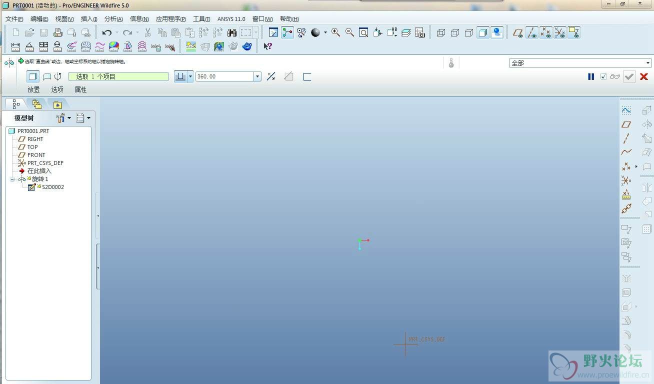654x384 pixels.
Task: Select S2D0002 sketch in model tree
Action: (53, 187)
